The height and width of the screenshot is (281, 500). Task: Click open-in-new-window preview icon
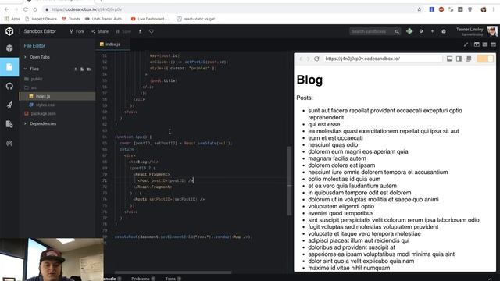[477, 44]
